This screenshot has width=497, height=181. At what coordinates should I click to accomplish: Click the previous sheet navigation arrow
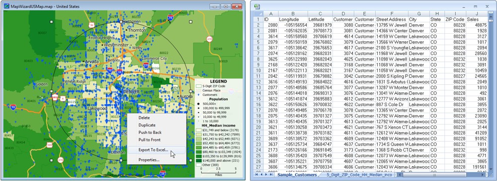click(261, 175)
